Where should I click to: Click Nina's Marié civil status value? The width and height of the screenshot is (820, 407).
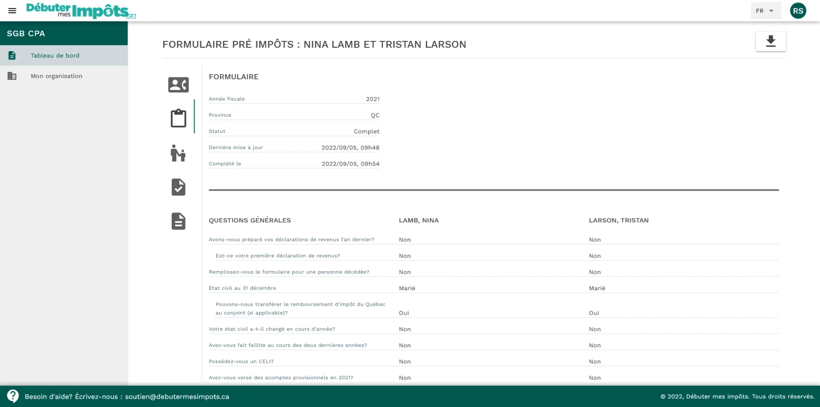[407, 288]
